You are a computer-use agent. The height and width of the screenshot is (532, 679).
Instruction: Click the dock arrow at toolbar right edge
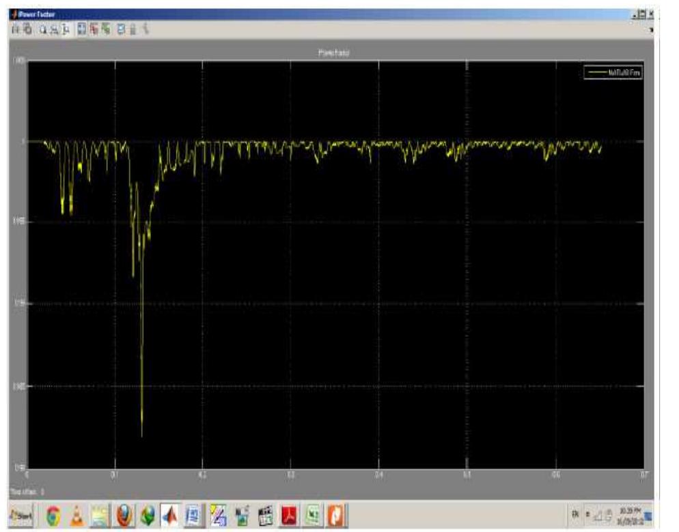651,30
